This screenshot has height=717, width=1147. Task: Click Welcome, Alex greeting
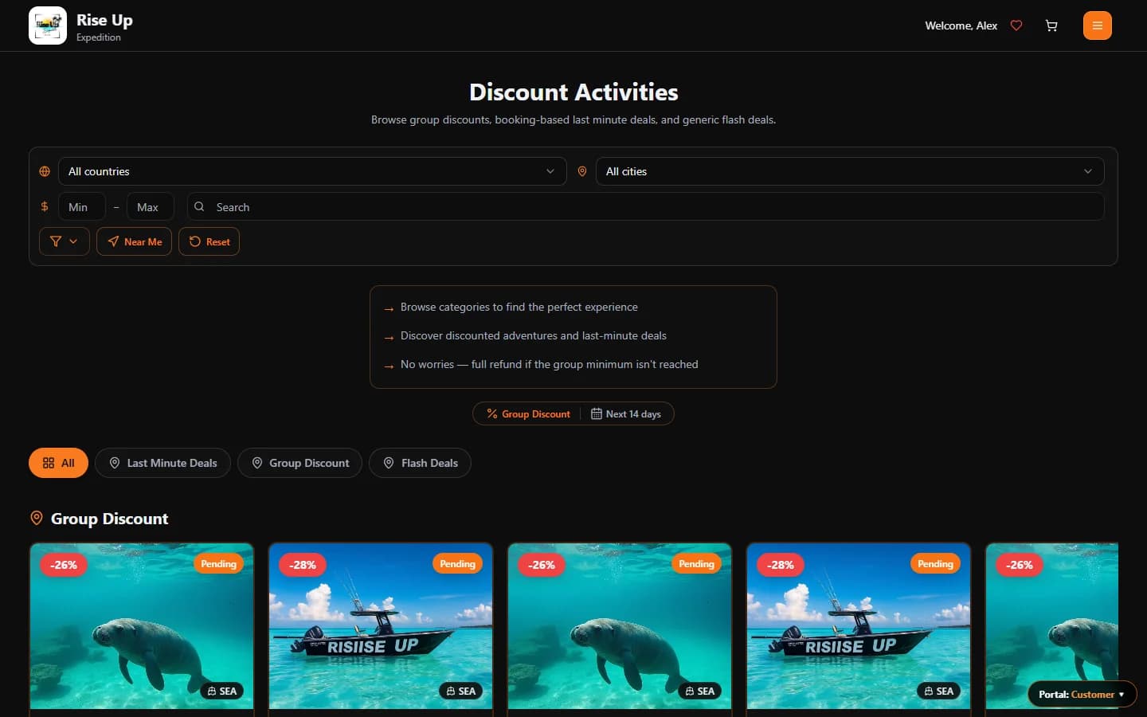tap(961, 25)
